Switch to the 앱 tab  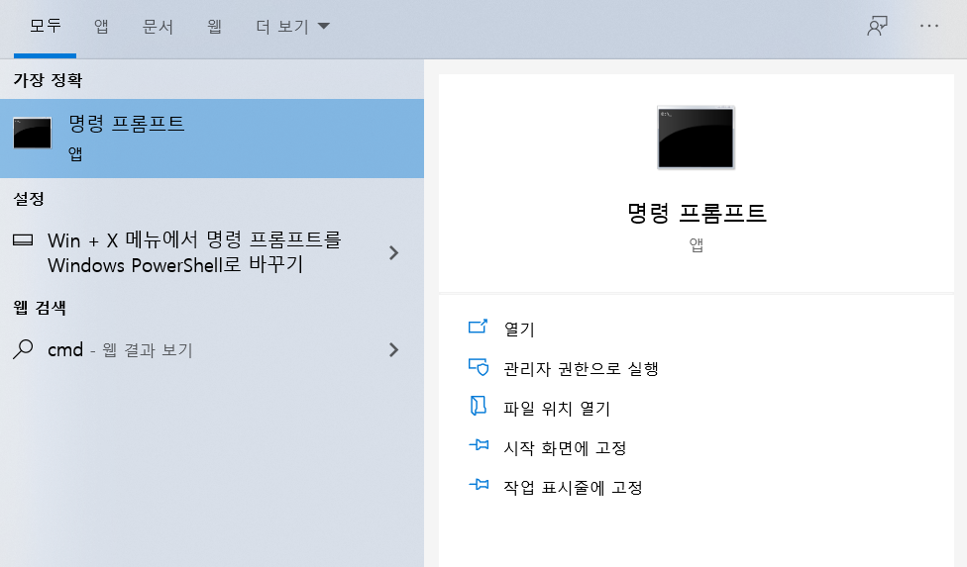[x=102, y=27]
